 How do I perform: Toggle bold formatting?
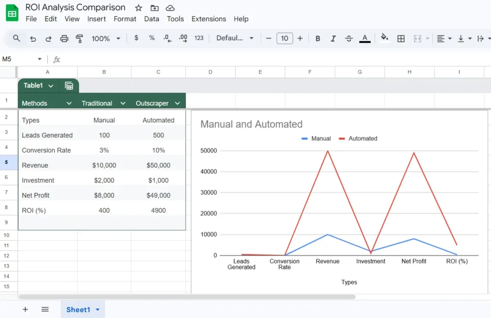coord(317,38)
